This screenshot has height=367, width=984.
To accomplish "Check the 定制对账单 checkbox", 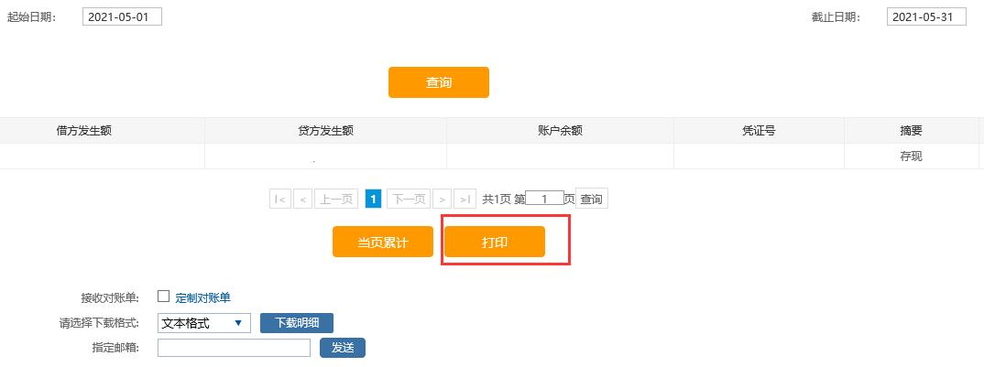I will (x=164, y=296).
